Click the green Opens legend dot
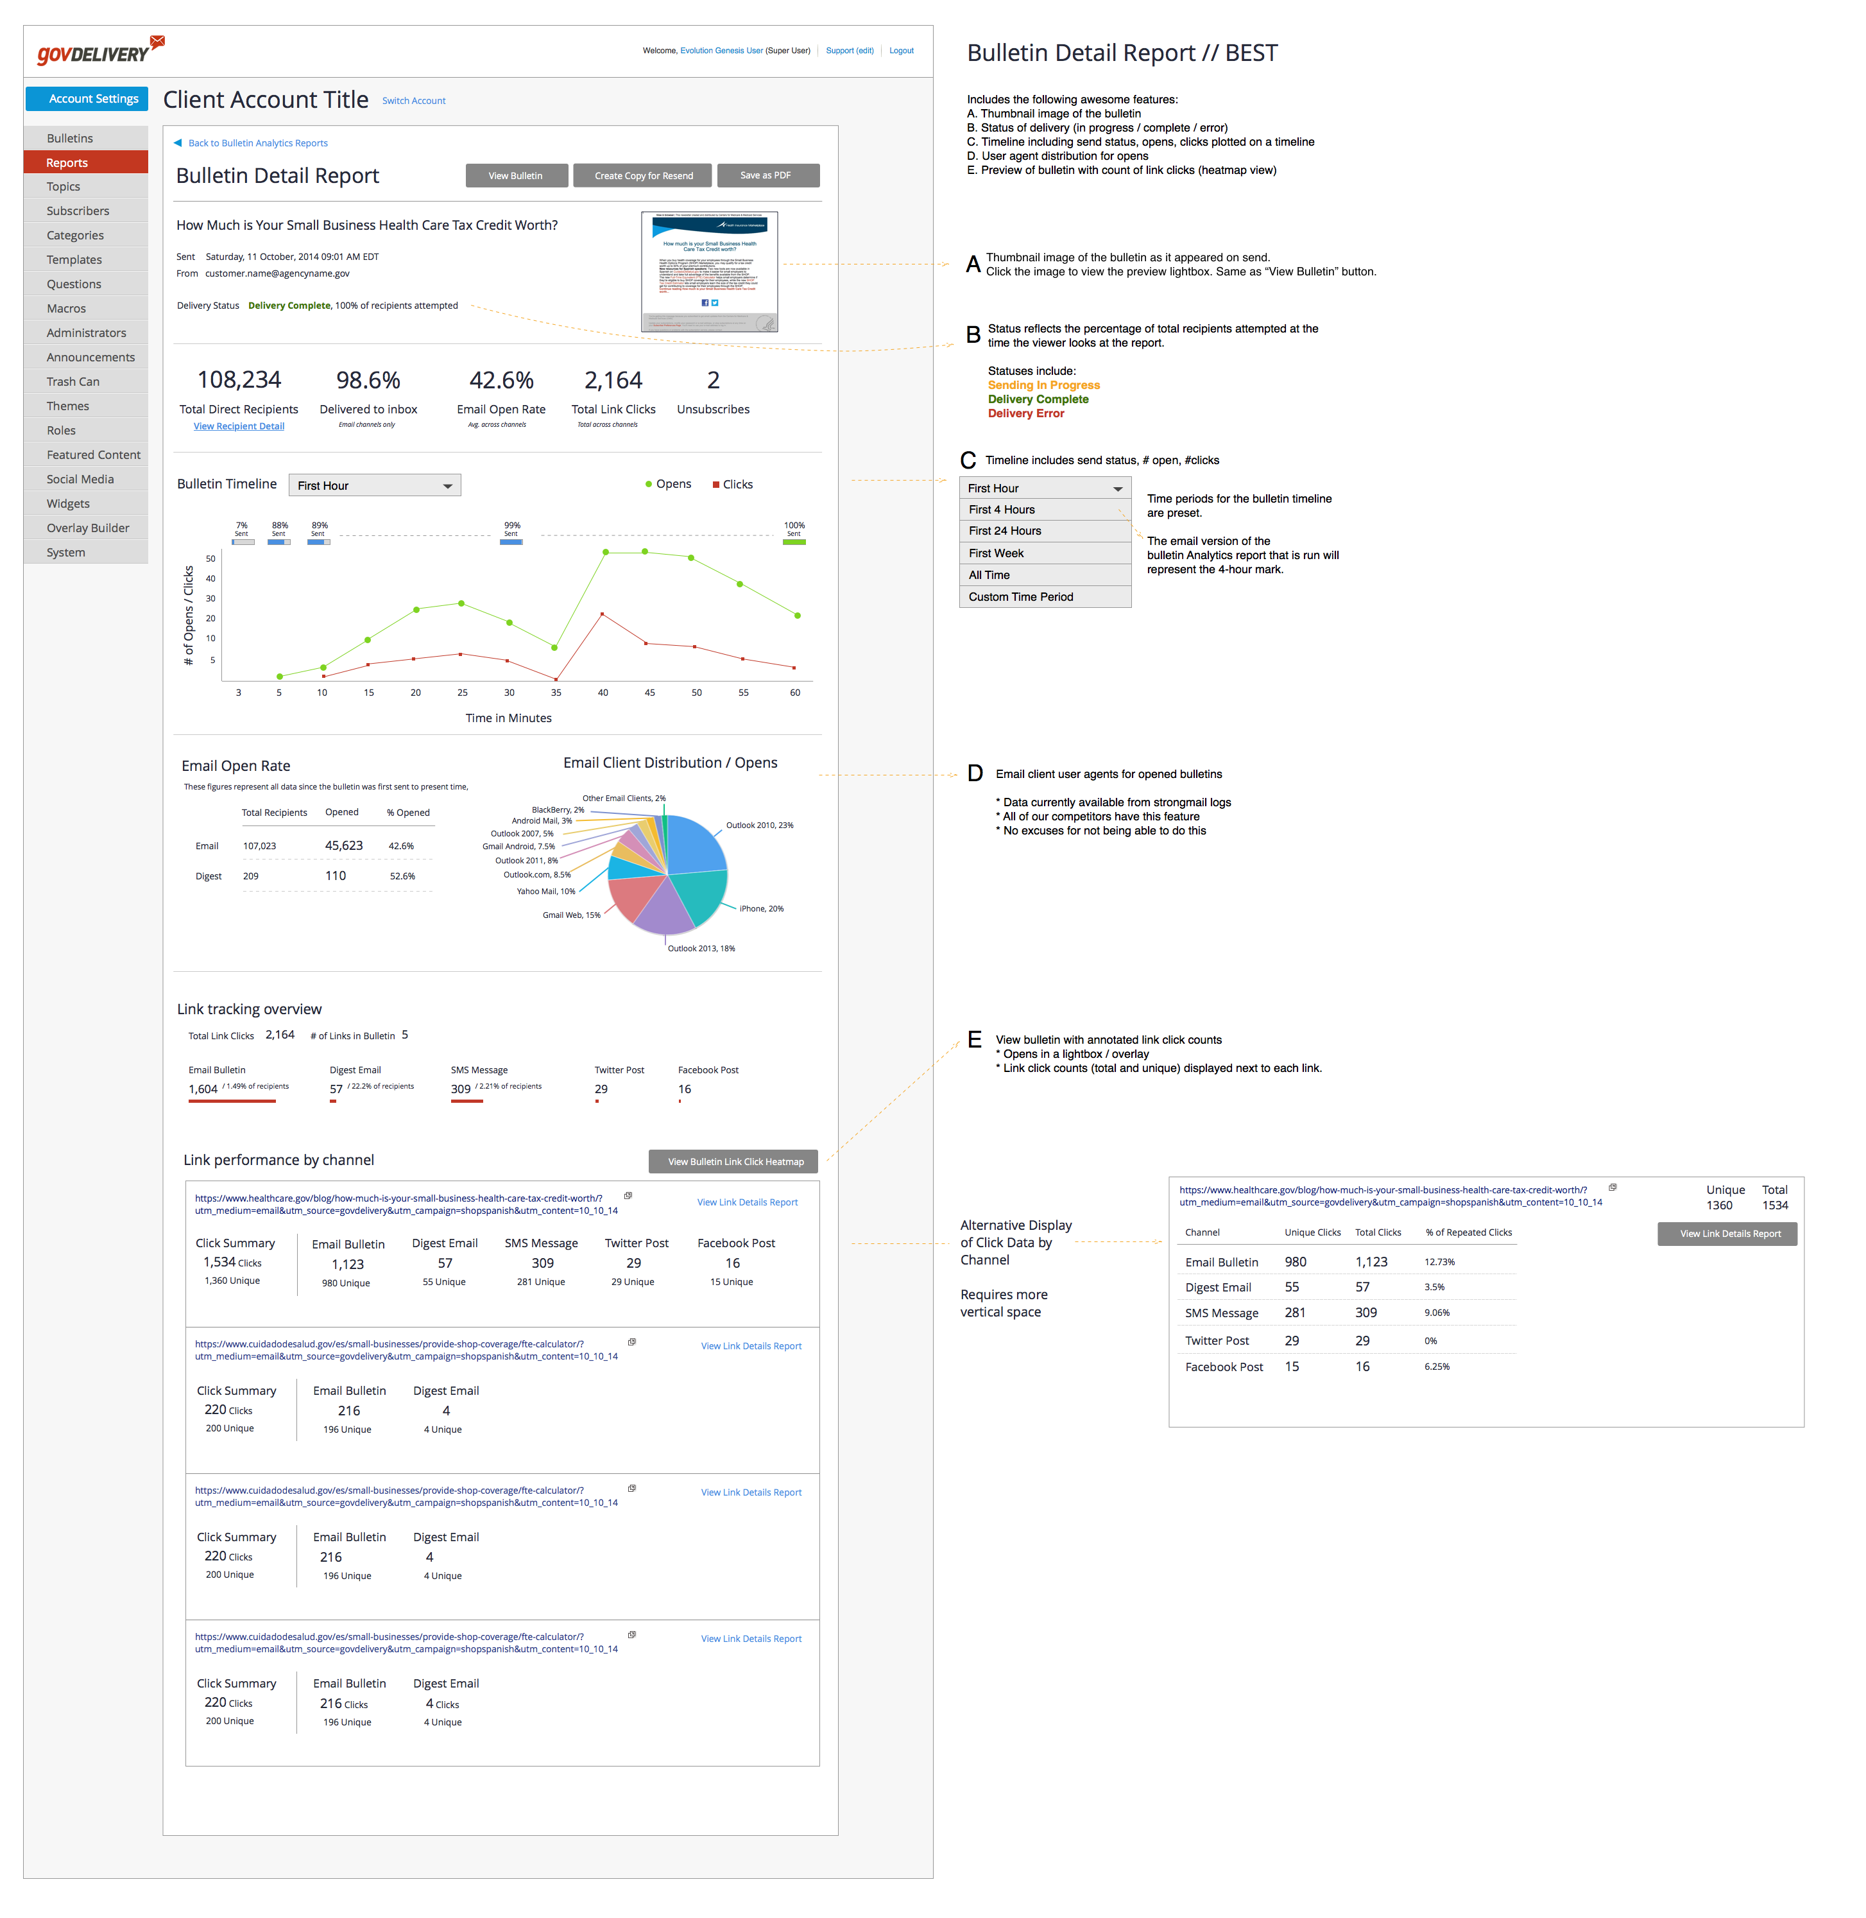1866x1918 pixels. click(649, 485)
